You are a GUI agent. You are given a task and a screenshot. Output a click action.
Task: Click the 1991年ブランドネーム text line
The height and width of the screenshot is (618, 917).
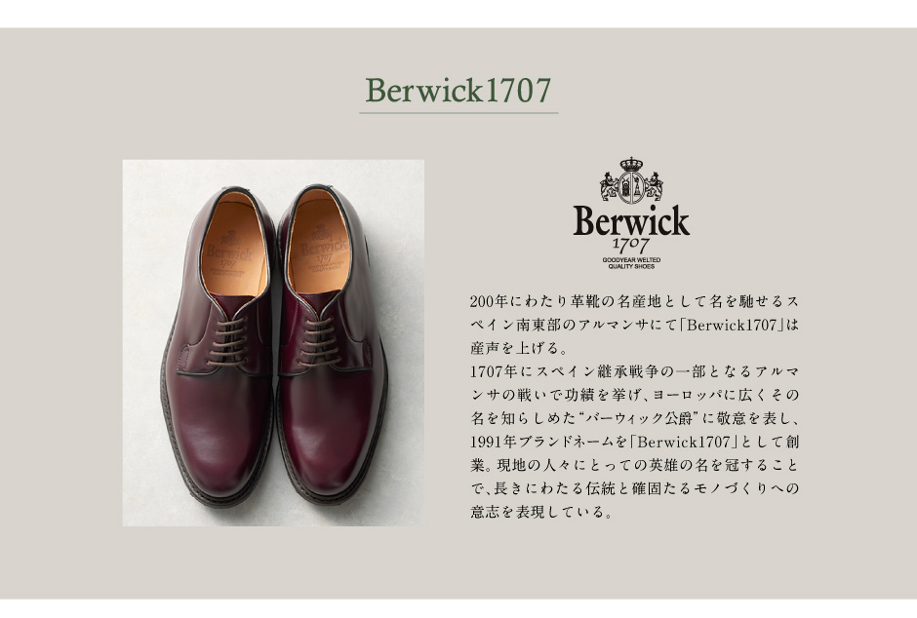634,442
